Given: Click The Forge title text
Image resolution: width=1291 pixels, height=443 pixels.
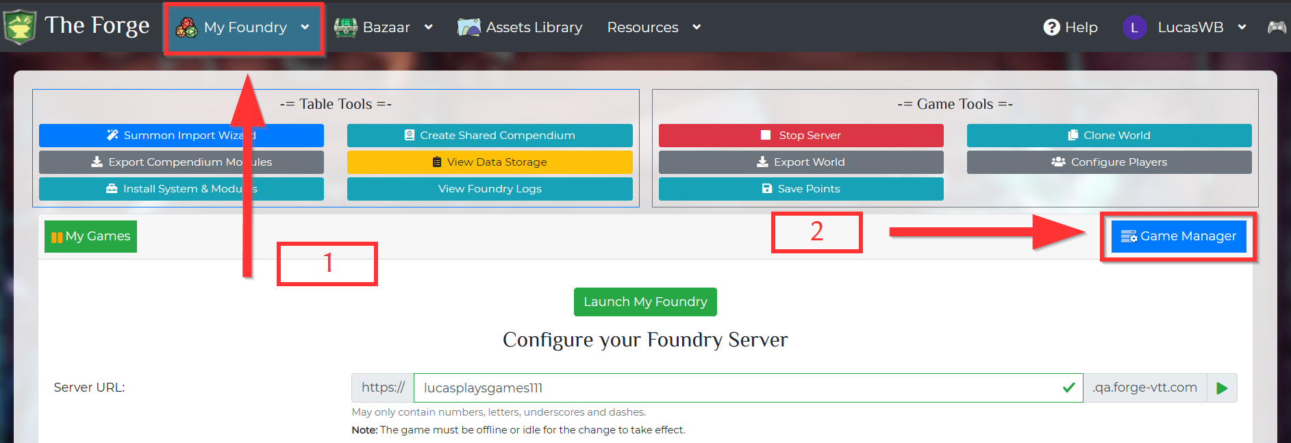Looking at the screenshot, I should pyautogui.click(x=97, y=26).
